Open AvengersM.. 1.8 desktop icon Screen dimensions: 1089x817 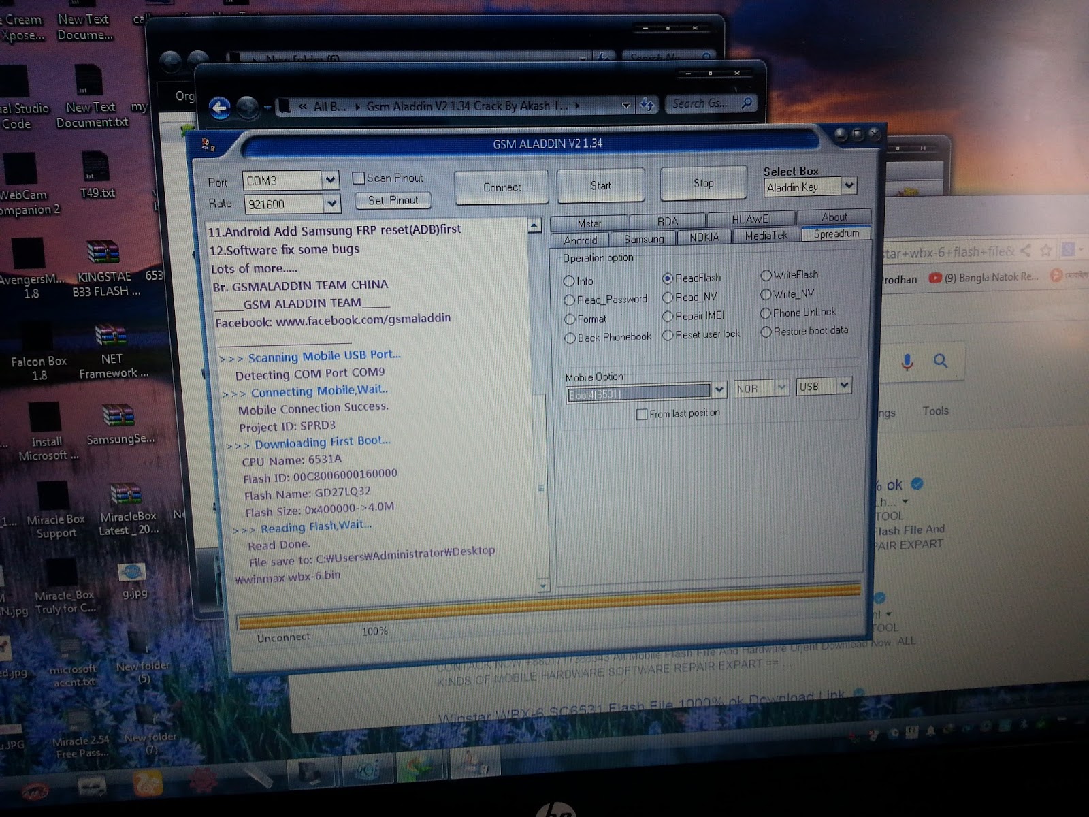[x=31, y=268]
